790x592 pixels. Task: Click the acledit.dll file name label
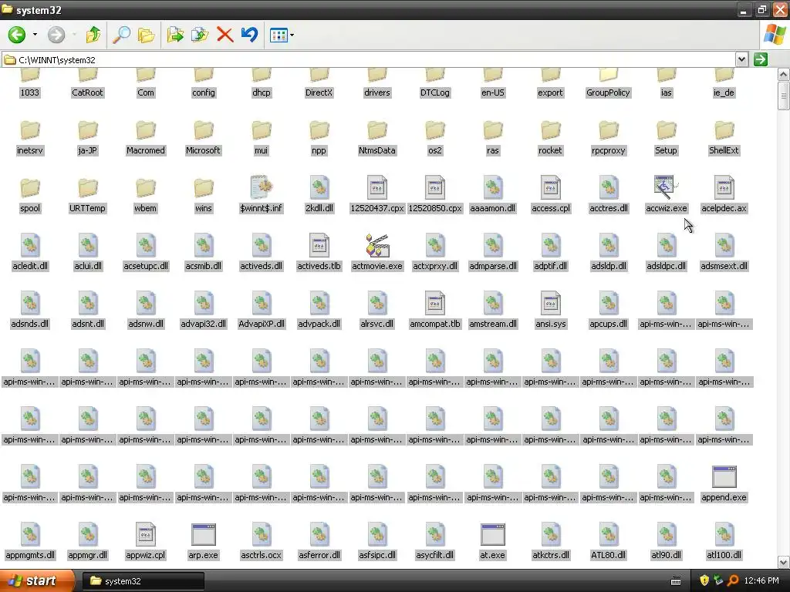[x=30, y=266]
